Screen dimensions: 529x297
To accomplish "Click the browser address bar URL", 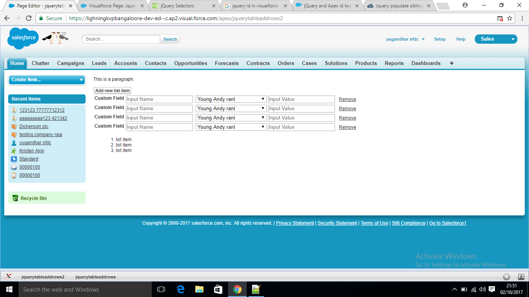I will point(176,18).
